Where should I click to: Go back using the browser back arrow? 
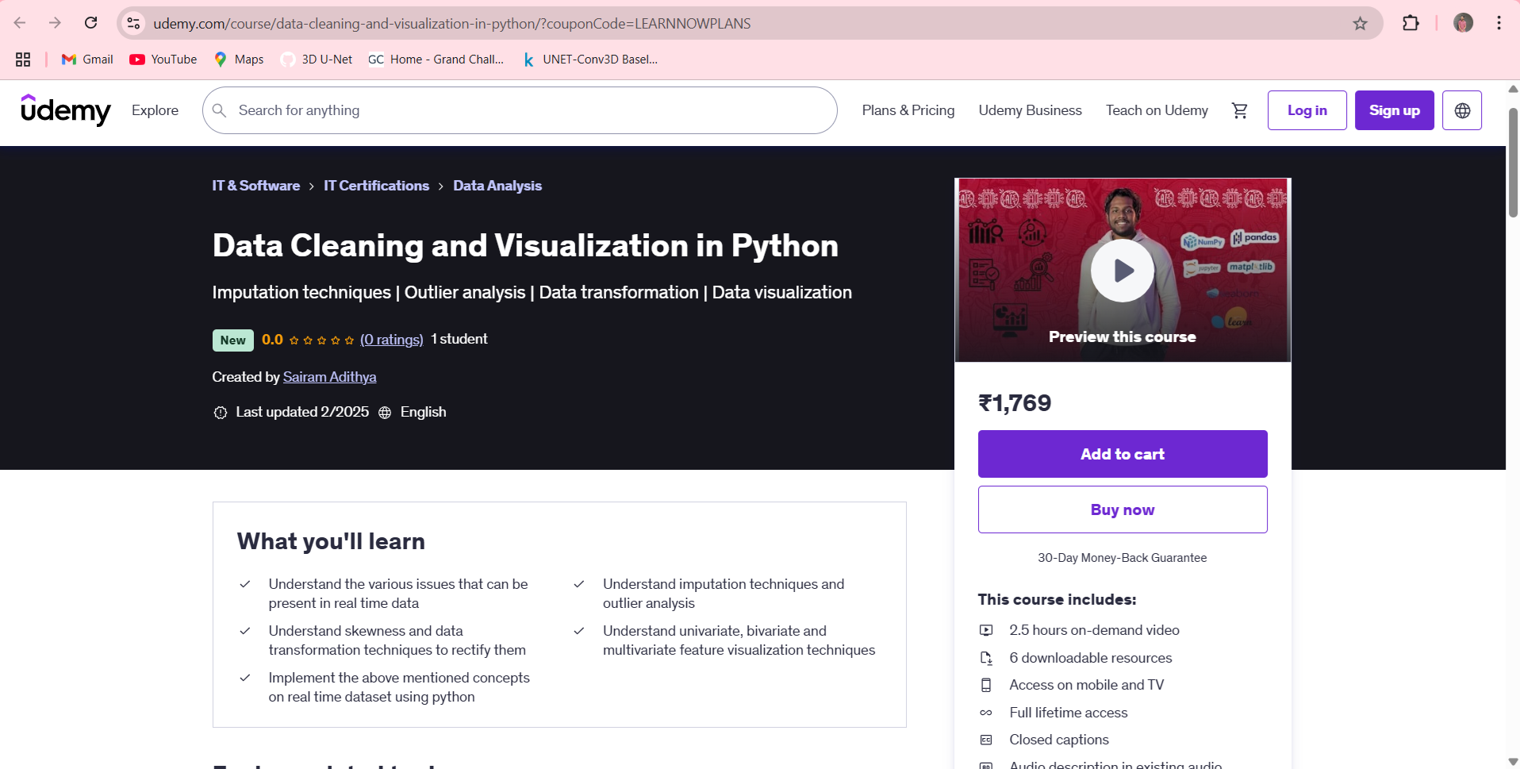point(20,23)
